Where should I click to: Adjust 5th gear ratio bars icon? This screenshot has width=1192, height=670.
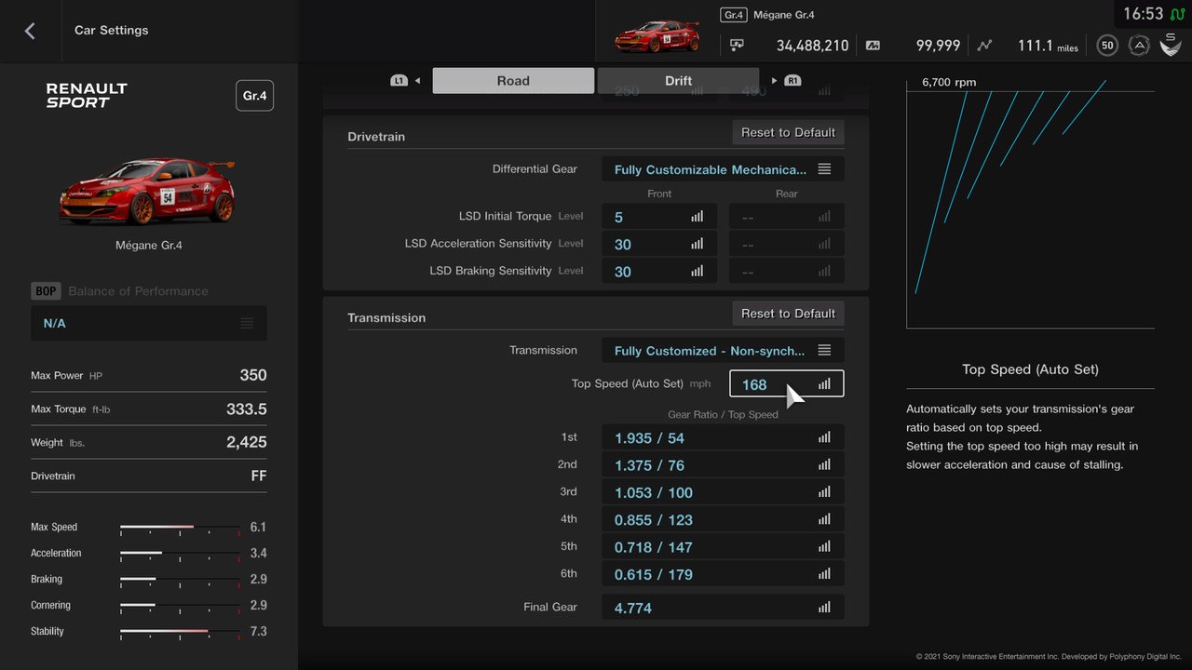tap(824, 547)
